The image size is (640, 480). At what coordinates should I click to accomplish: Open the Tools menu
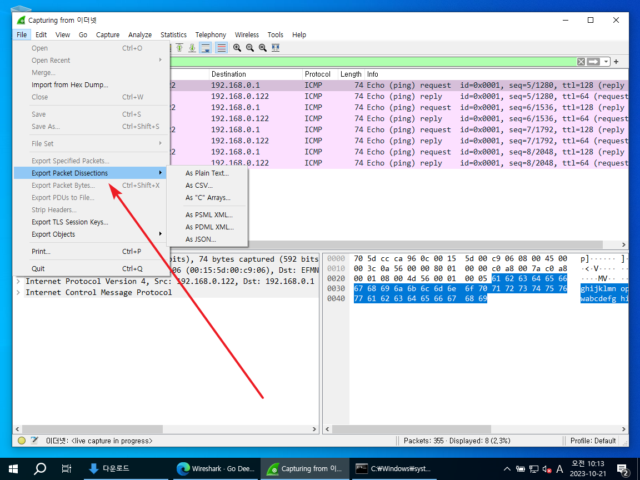(x=275, y=34)
